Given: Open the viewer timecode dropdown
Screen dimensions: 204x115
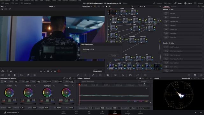Looking at the screenshot, I should click(87, 6).
